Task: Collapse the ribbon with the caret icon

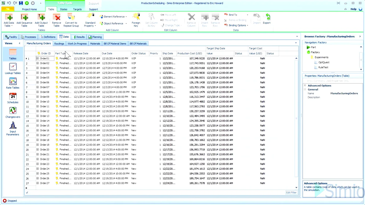Action: click(x=346, y=9)
